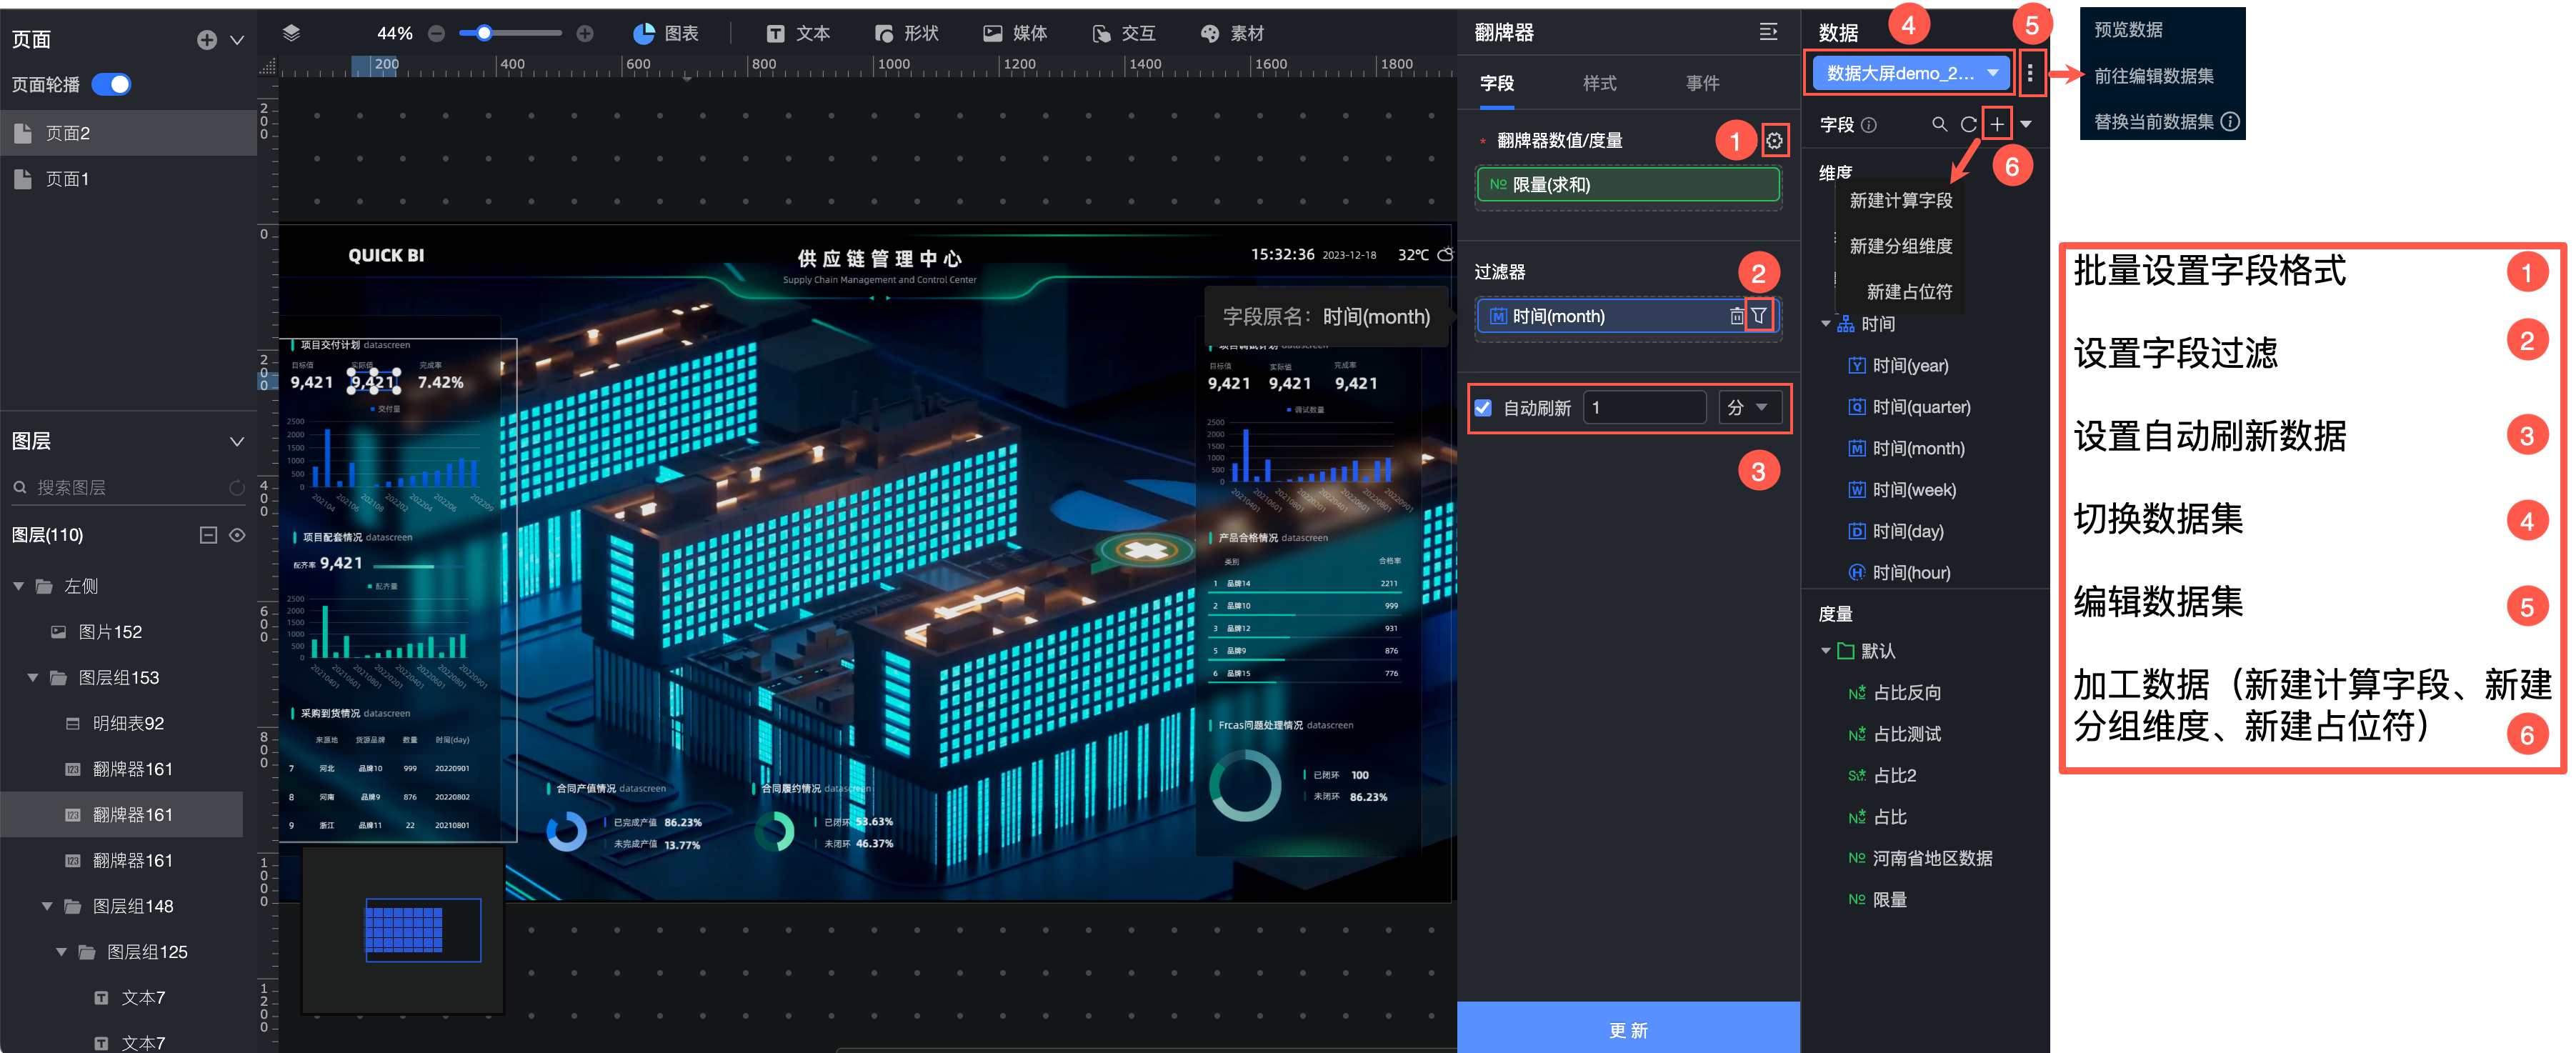Open the dataset selector 数据大屏demo dropdown
The width and height of the screenshot is (2576, 1053).
1910,73
